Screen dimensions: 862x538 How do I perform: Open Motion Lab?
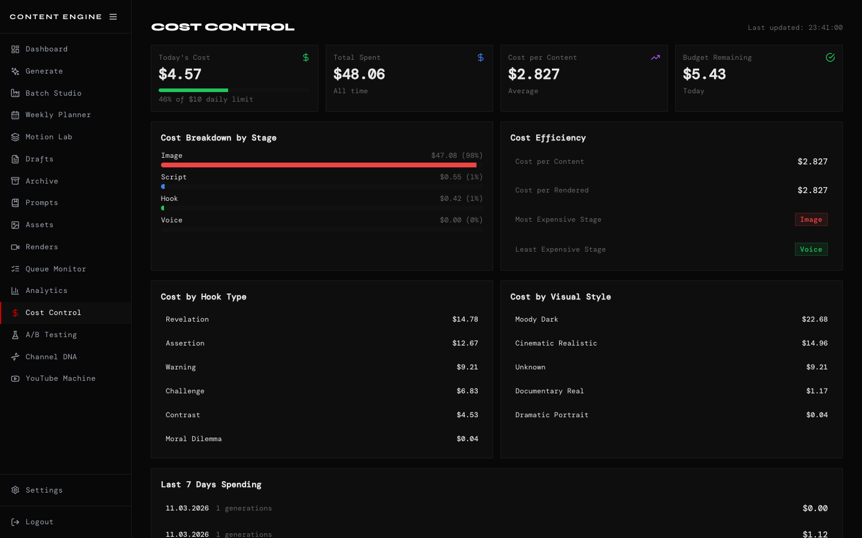pos(49,137)
